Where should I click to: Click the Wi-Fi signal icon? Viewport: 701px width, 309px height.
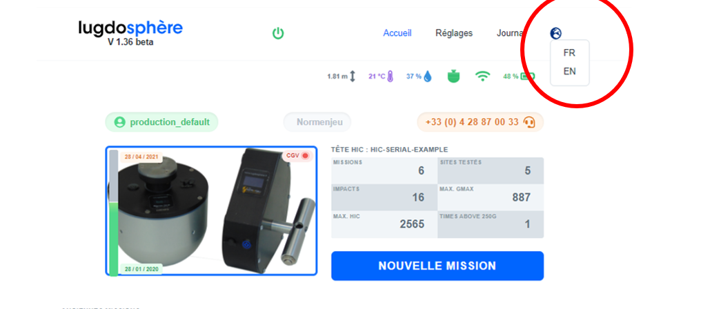click(x=482, y=77)
